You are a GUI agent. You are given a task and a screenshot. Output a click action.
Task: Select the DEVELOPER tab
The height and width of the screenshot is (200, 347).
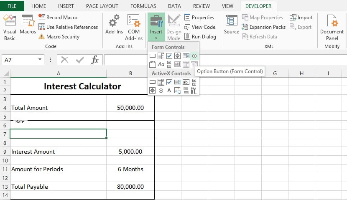pos(258,6)
